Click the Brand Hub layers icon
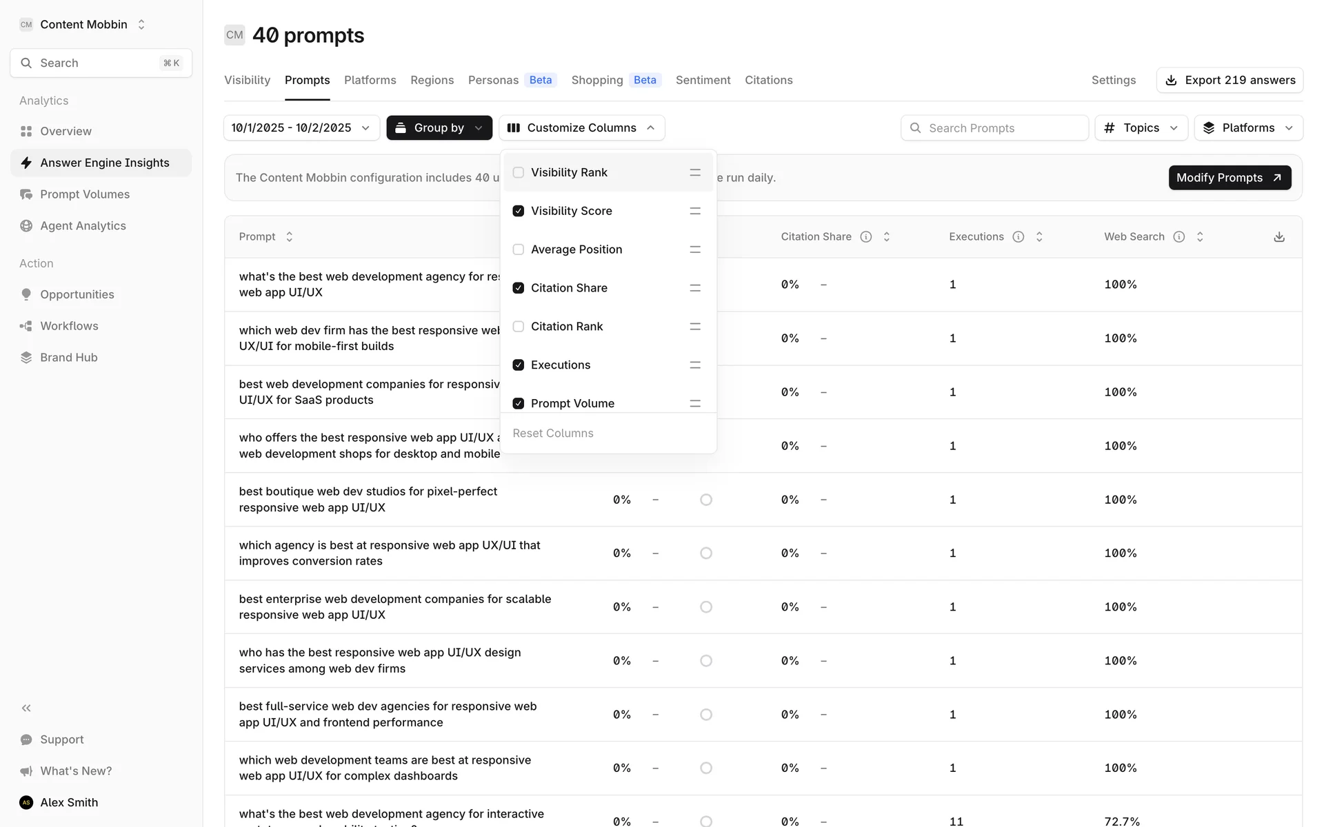This screenshot has height=827, width=1324. coord(26,358)
